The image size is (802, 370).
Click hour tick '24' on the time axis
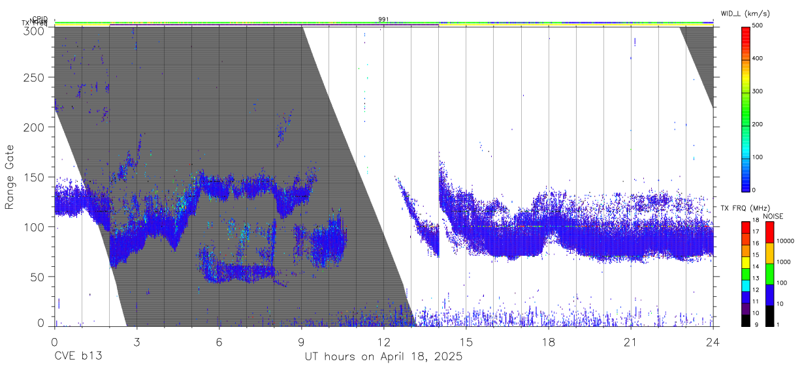pos(713,342)
